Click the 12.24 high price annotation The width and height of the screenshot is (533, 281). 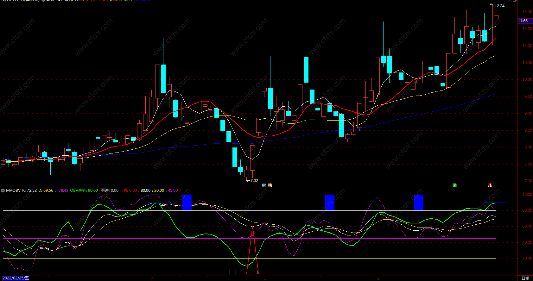click(499, 6)
